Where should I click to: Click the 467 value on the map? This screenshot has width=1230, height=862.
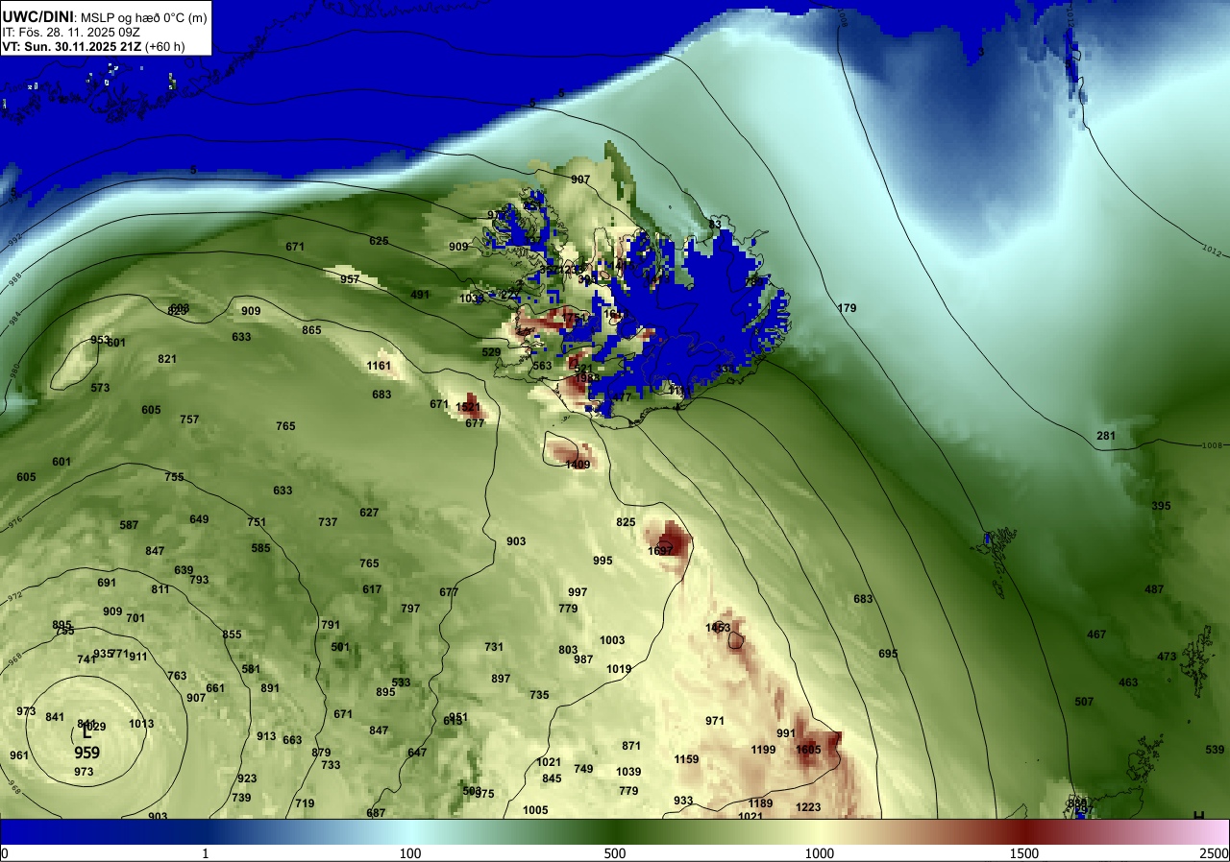(x=1096, y=635)
